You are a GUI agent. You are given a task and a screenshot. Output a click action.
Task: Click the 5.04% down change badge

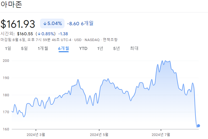point(52,23)
